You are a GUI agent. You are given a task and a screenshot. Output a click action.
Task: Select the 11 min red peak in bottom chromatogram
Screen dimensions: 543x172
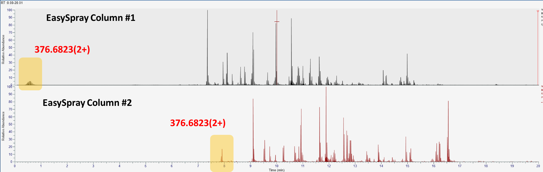click(x=301, y=135)
